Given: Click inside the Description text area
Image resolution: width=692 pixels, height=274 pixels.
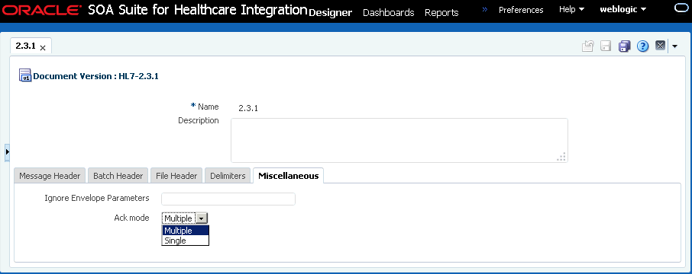Looking at the screenshot, I should coord(399,140).
